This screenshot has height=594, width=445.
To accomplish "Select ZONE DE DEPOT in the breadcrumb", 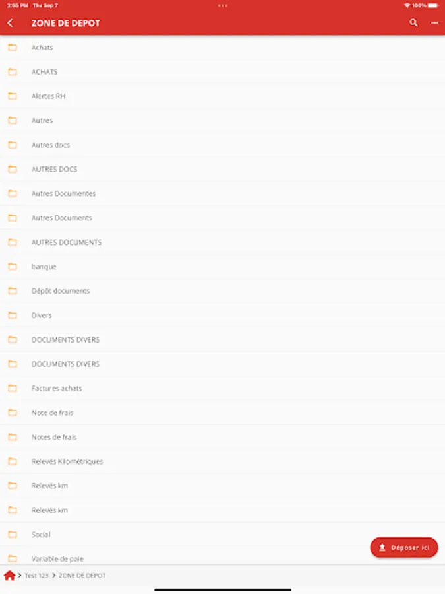I will [82, 576].
